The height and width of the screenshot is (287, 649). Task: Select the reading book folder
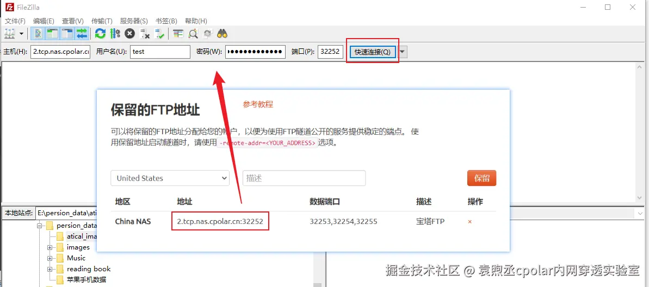pos(89,269)
